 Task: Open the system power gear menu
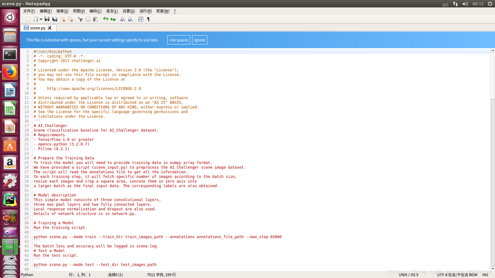[490, 4]
